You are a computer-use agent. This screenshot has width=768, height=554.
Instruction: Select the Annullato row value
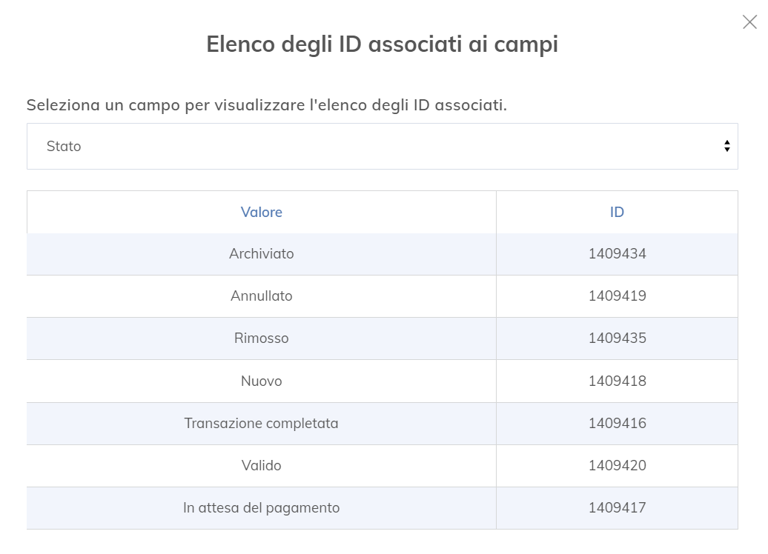pos(261,296)
